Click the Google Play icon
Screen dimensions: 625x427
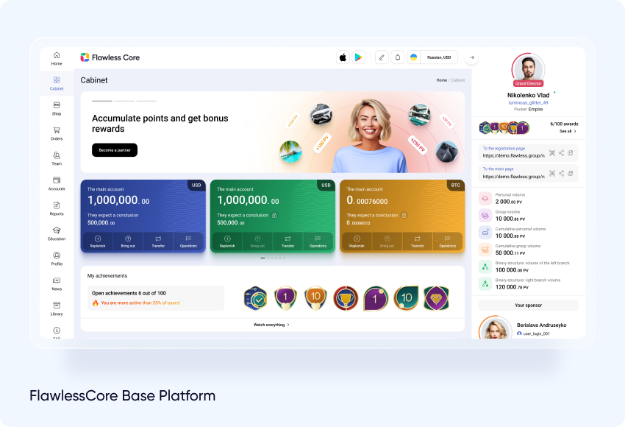pyautogui.click(x=358, y=57)
